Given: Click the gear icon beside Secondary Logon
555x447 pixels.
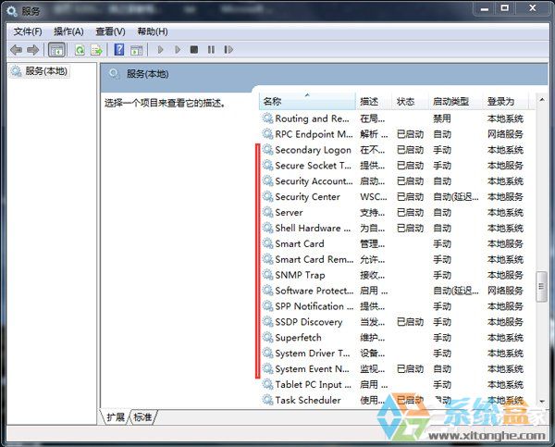Looking at the screenshot, I should click(x=267, y=150).
